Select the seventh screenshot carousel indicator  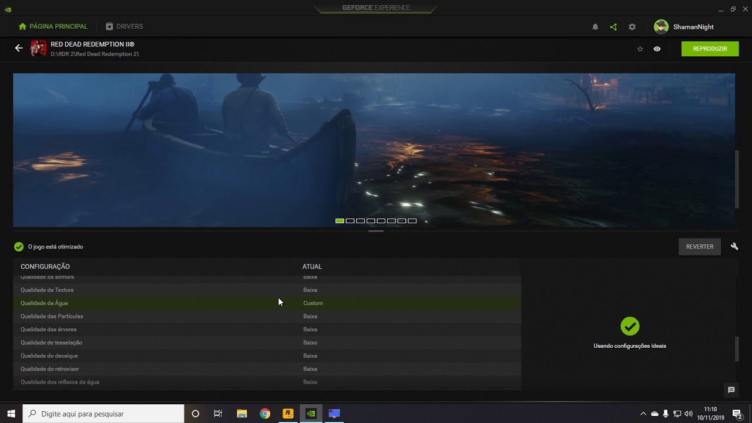pyautogui.click(x=402, y=221)
